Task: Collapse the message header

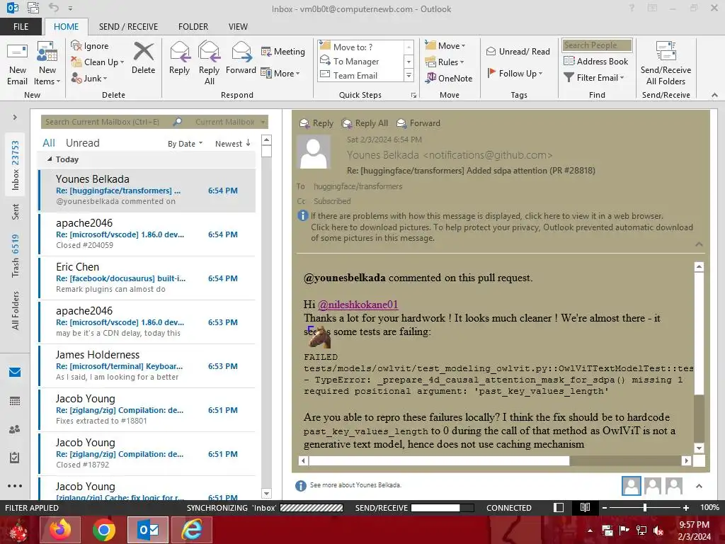Action: pos(699,244)
